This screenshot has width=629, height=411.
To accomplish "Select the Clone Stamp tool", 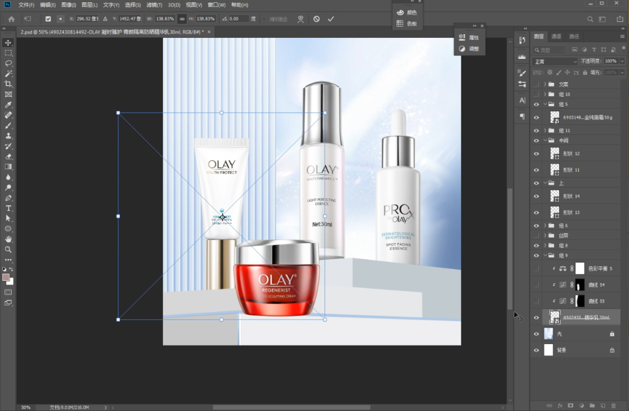I will (8, 136).
